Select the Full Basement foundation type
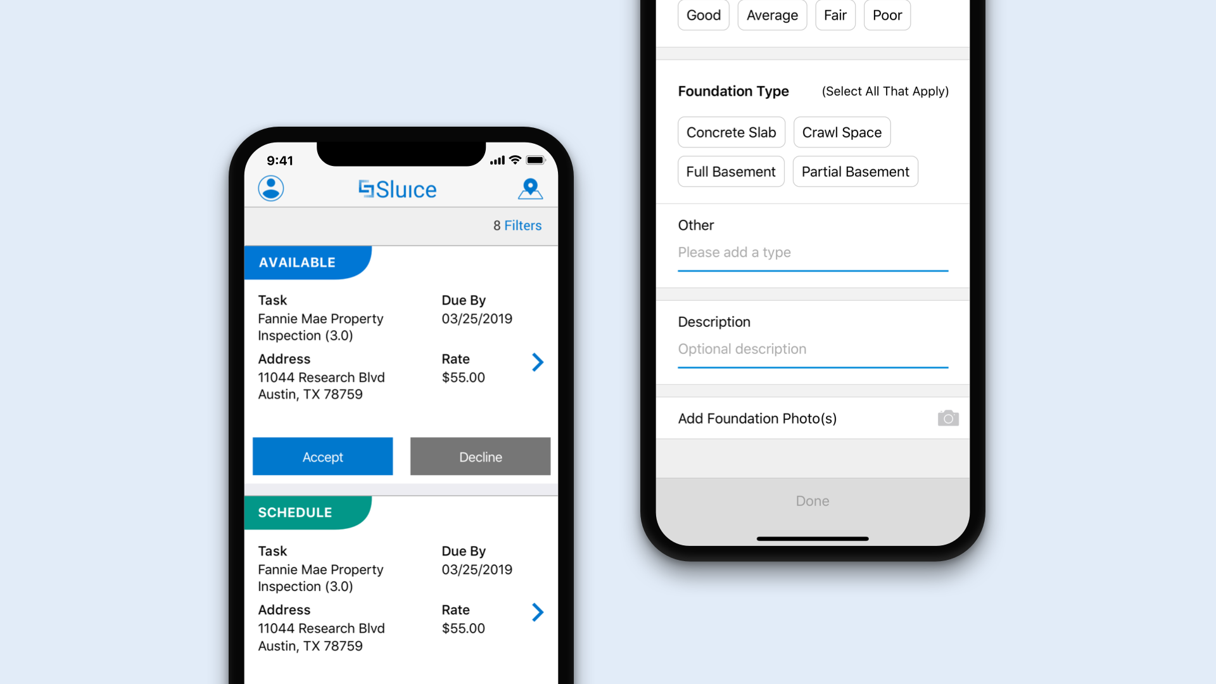 tap(729, 172)
